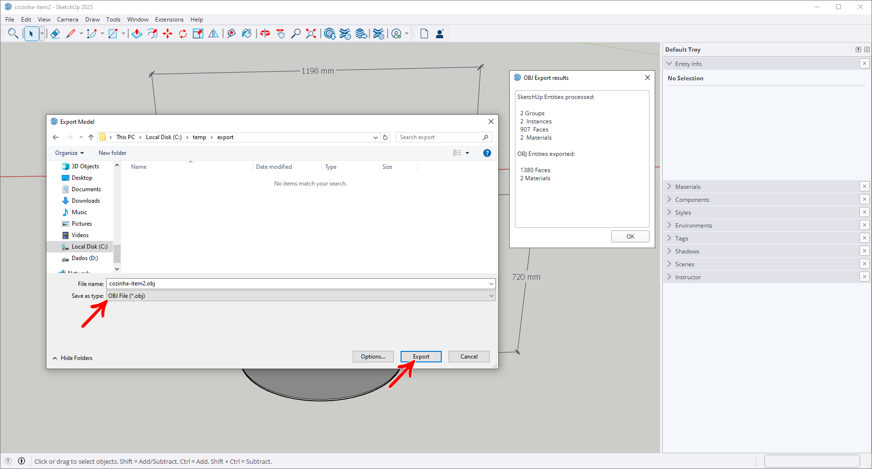
Task: Open the signed-in account icon
Action: (396, 33)
